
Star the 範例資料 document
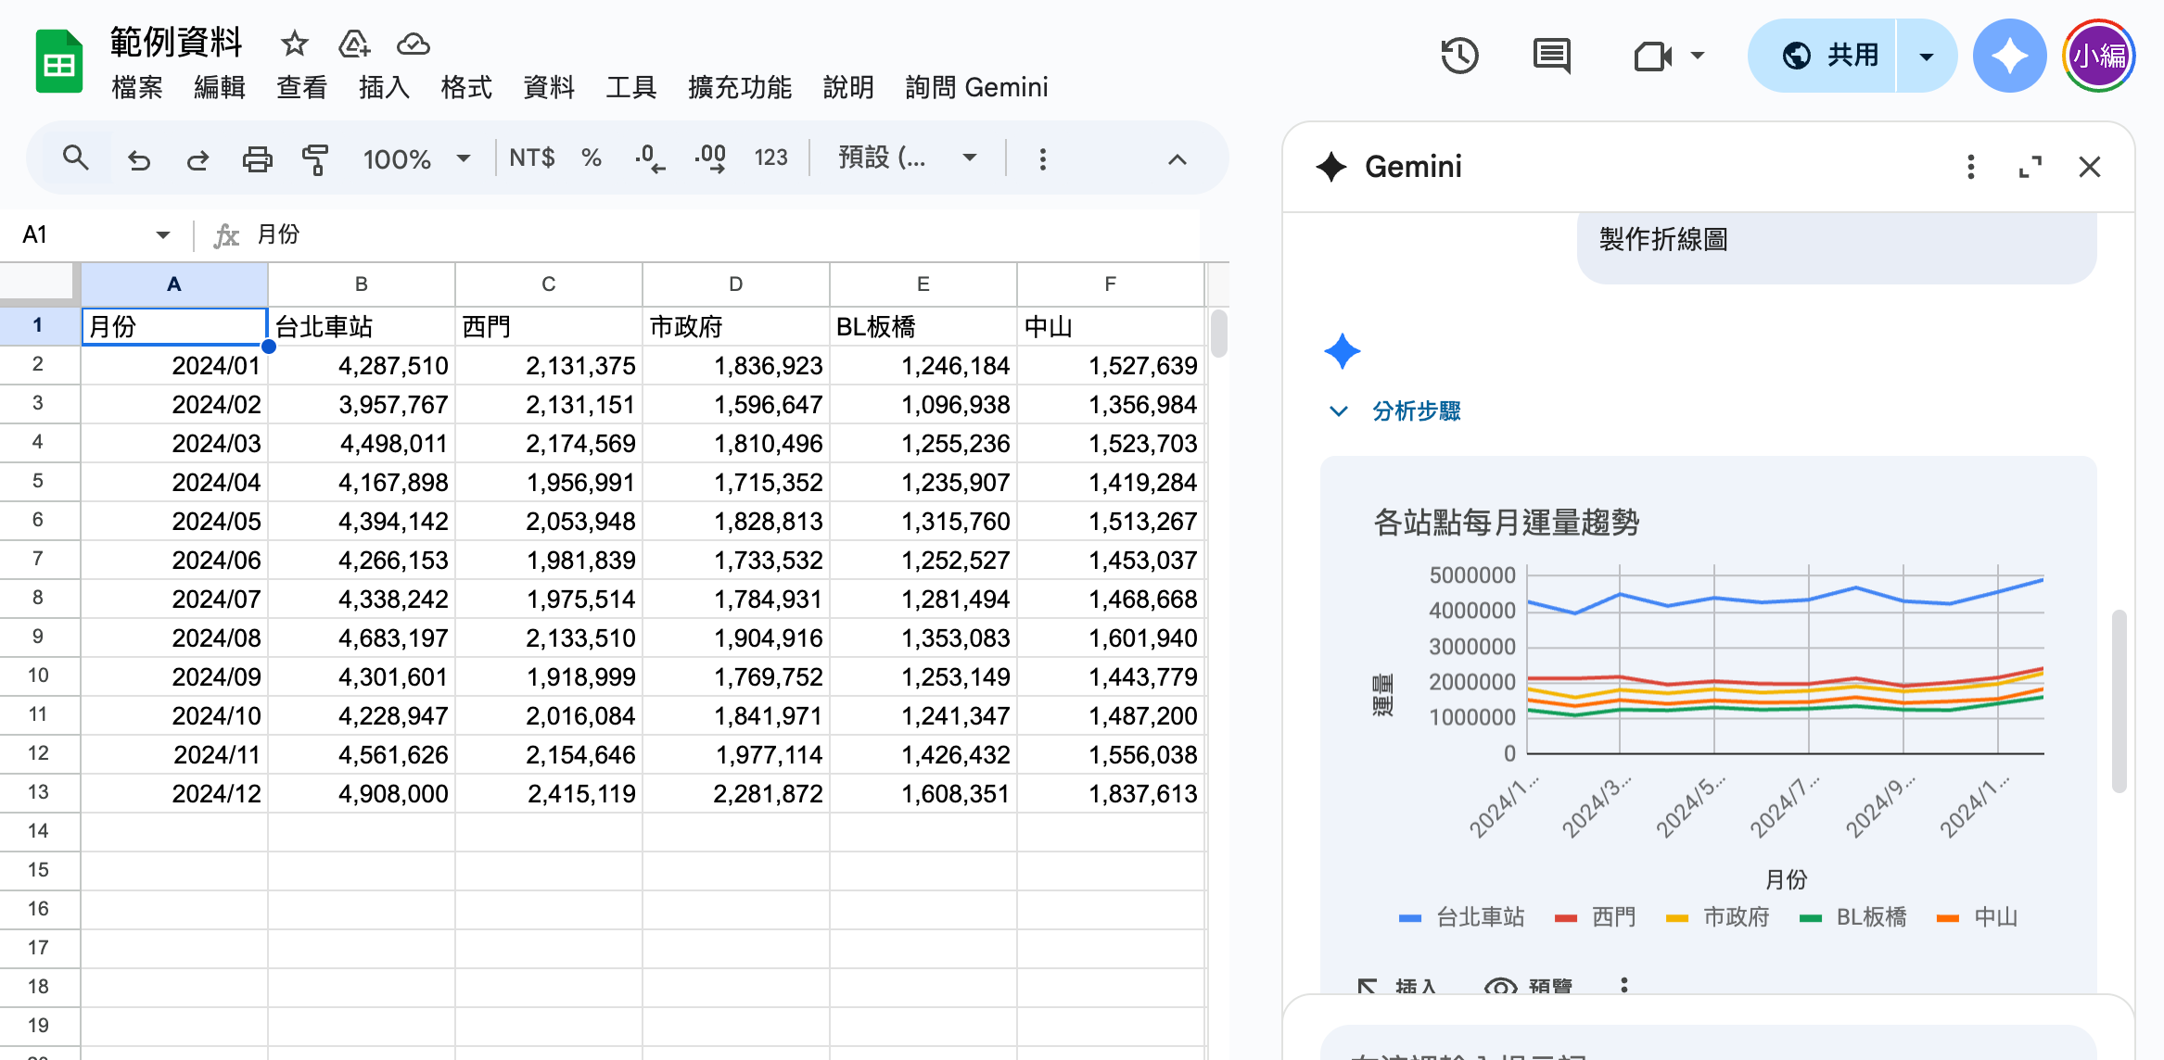pos(294,44)
